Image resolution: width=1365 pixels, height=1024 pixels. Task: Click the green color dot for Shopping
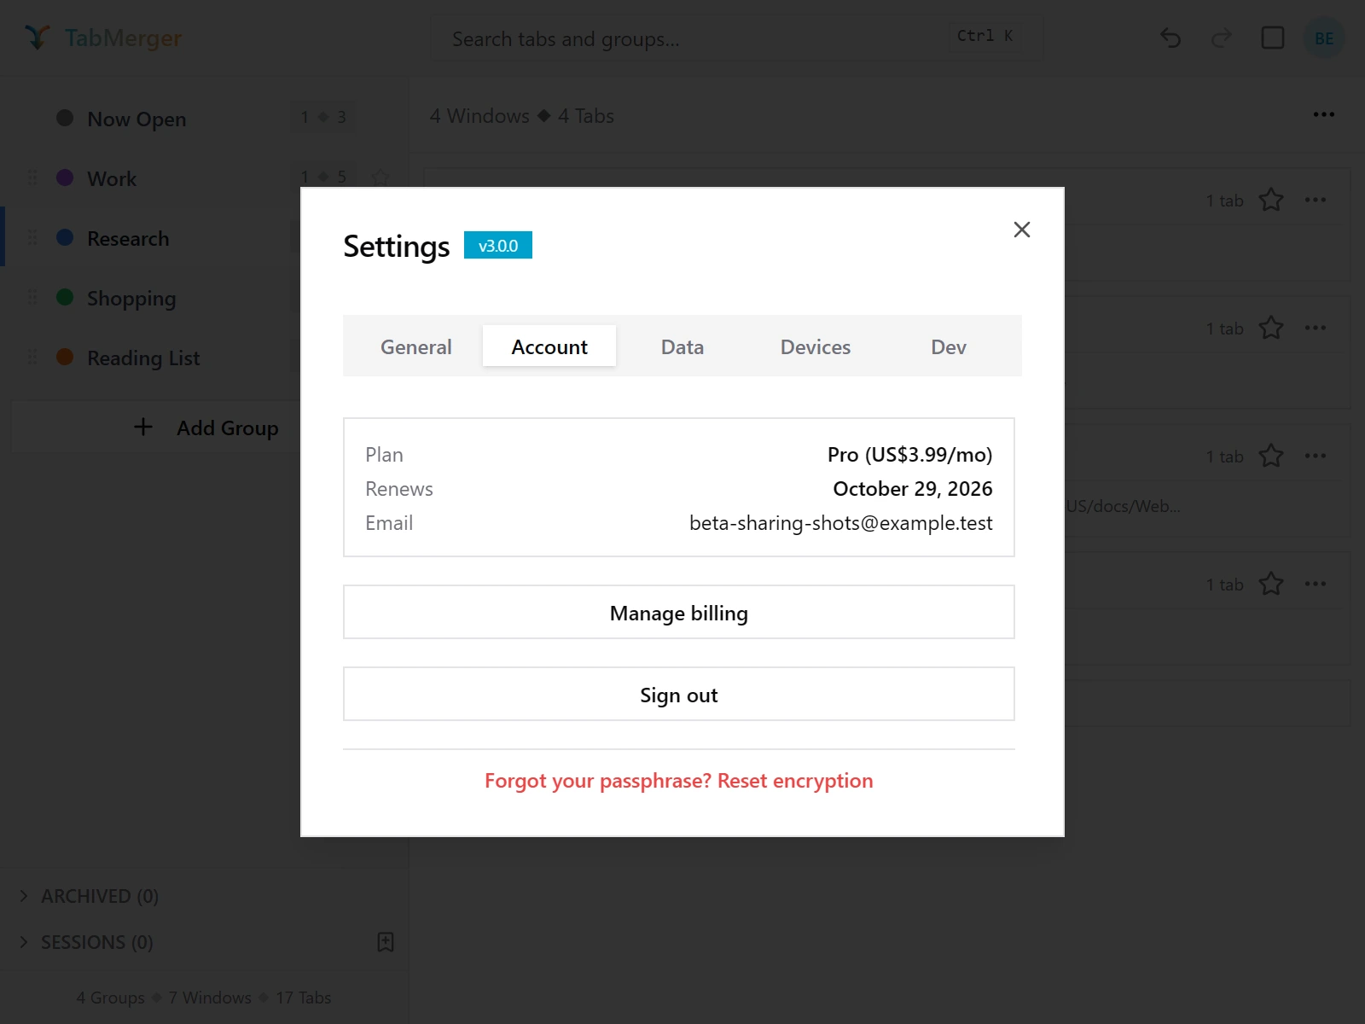[65, 297]
